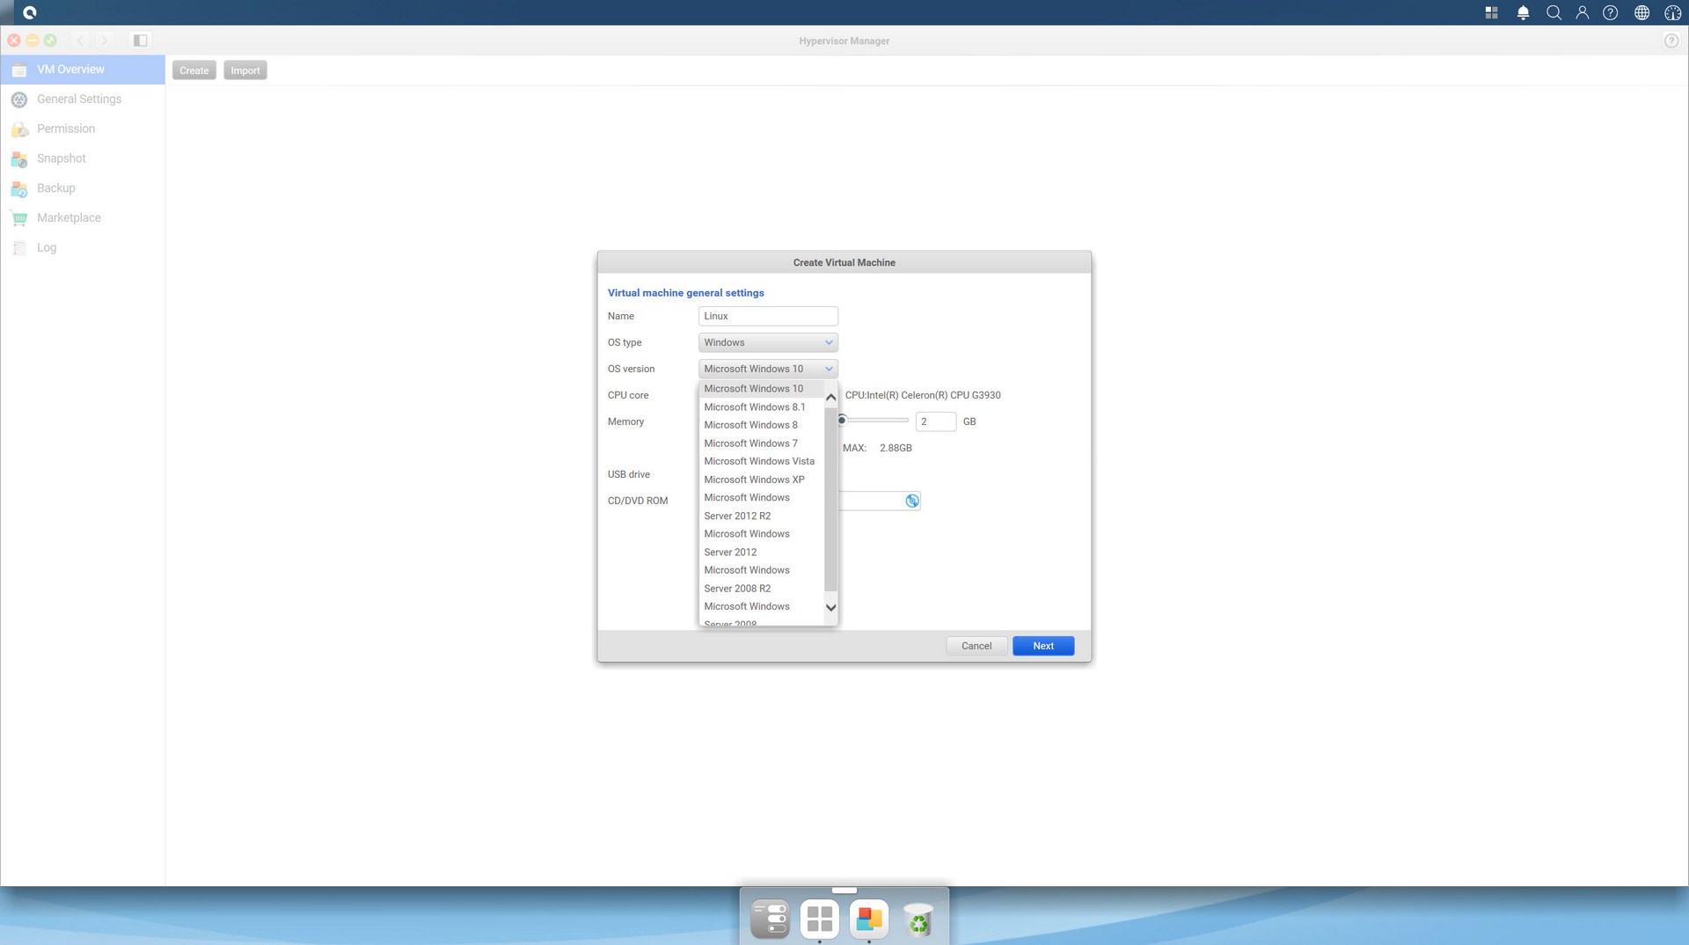Open Control Panel toggles dock icon
Image resolution: width=1689 pixels, height=945 pixels.
tap(771, 919)
